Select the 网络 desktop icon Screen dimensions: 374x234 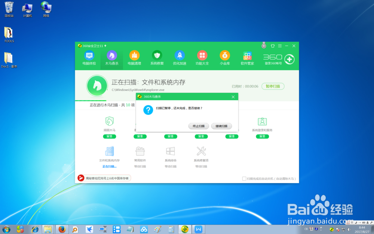[46, 9]
